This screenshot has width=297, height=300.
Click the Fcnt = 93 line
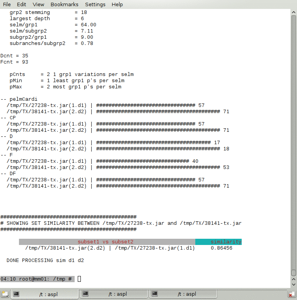coord(14,62)
